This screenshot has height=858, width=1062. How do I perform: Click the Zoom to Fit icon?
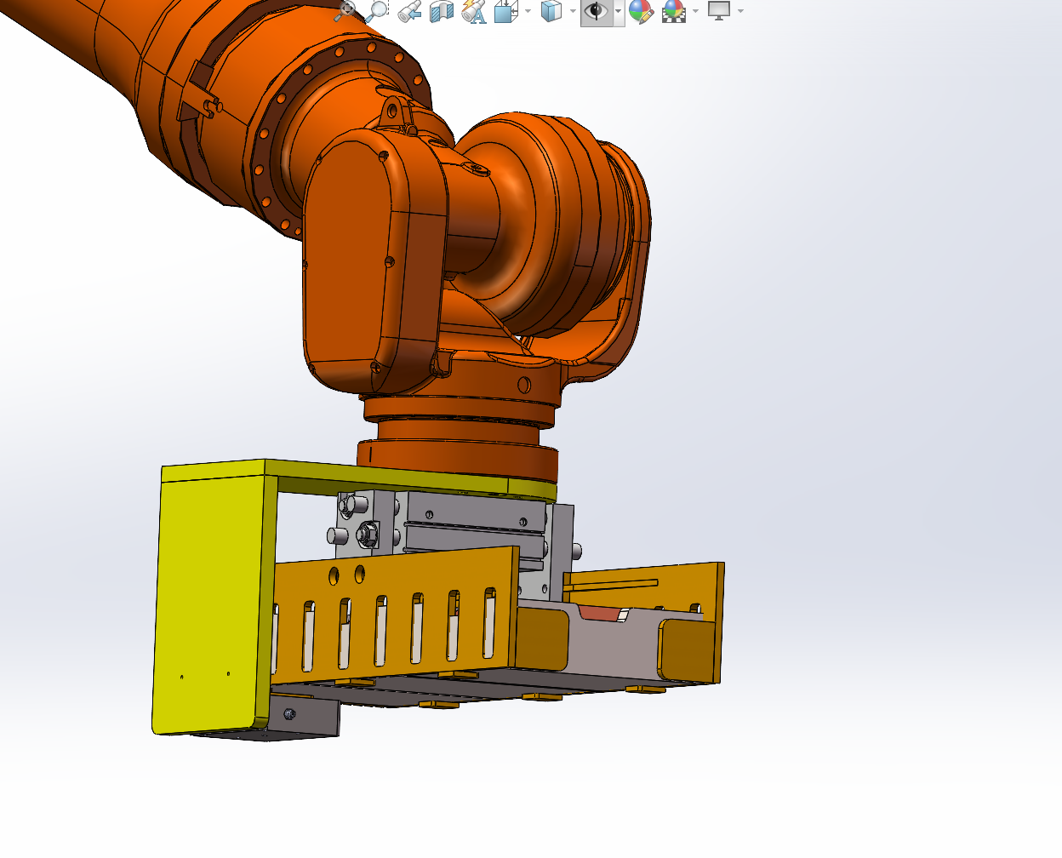(x=346, y=11)
